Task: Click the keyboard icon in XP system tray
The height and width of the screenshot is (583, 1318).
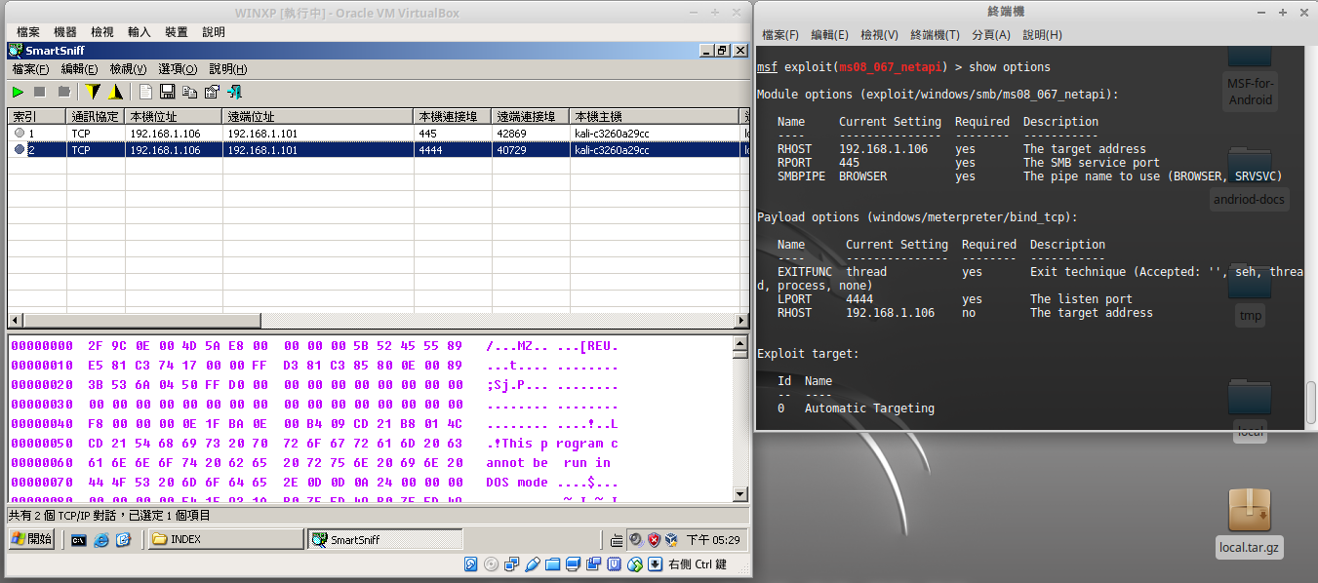Action: pos(617,539)
